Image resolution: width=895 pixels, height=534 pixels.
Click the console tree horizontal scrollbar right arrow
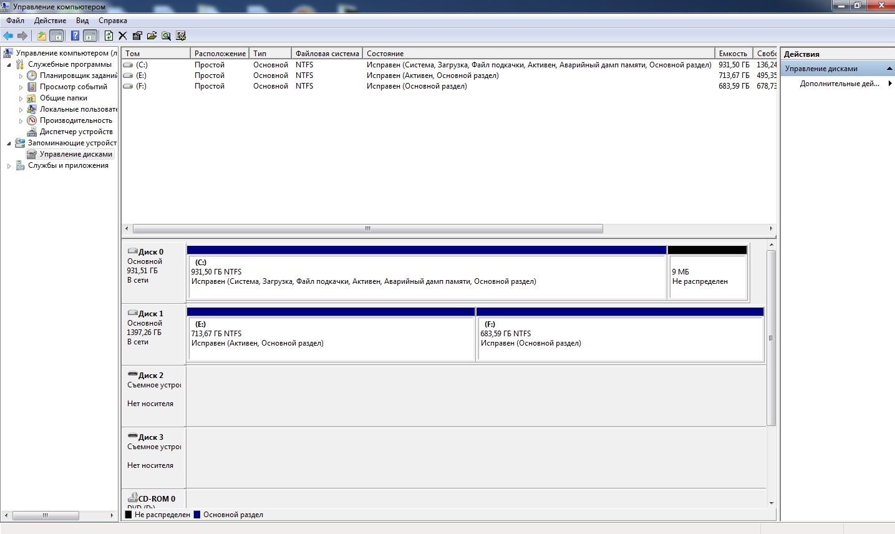112,515
